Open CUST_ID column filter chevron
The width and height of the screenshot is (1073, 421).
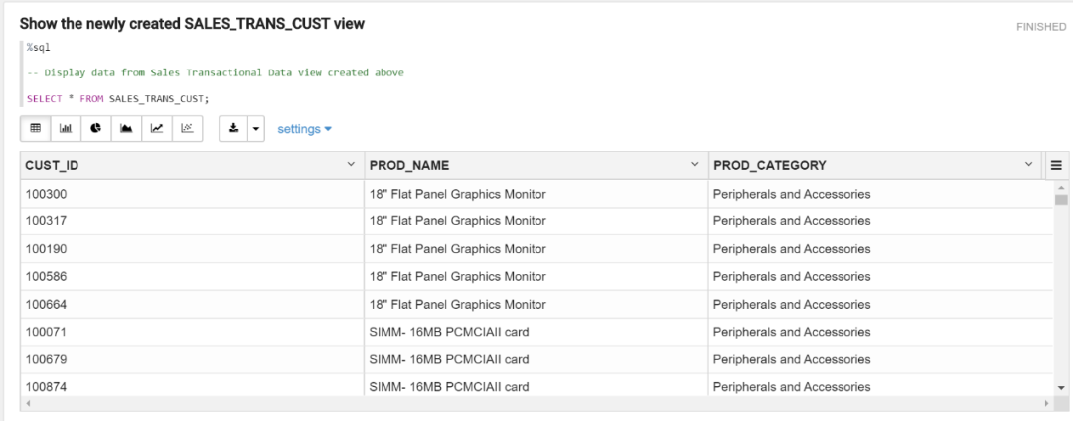click(351, 165)
